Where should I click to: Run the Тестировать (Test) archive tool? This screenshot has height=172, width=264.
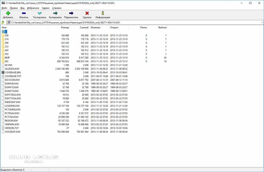click(40, 14)
